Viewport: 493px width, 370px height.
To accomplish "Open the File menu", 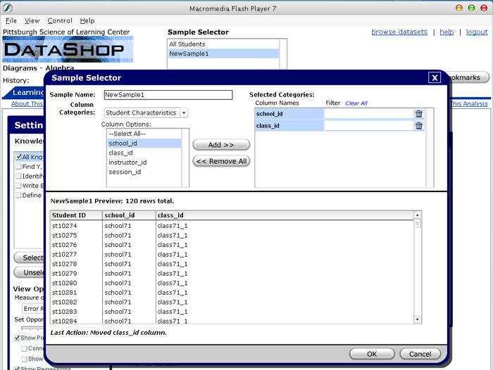I will (x=11, y=21).
